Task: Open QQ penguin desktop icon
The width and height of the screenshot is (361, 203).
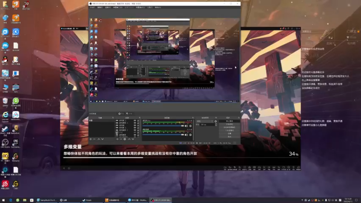Action: pos(5,60)
